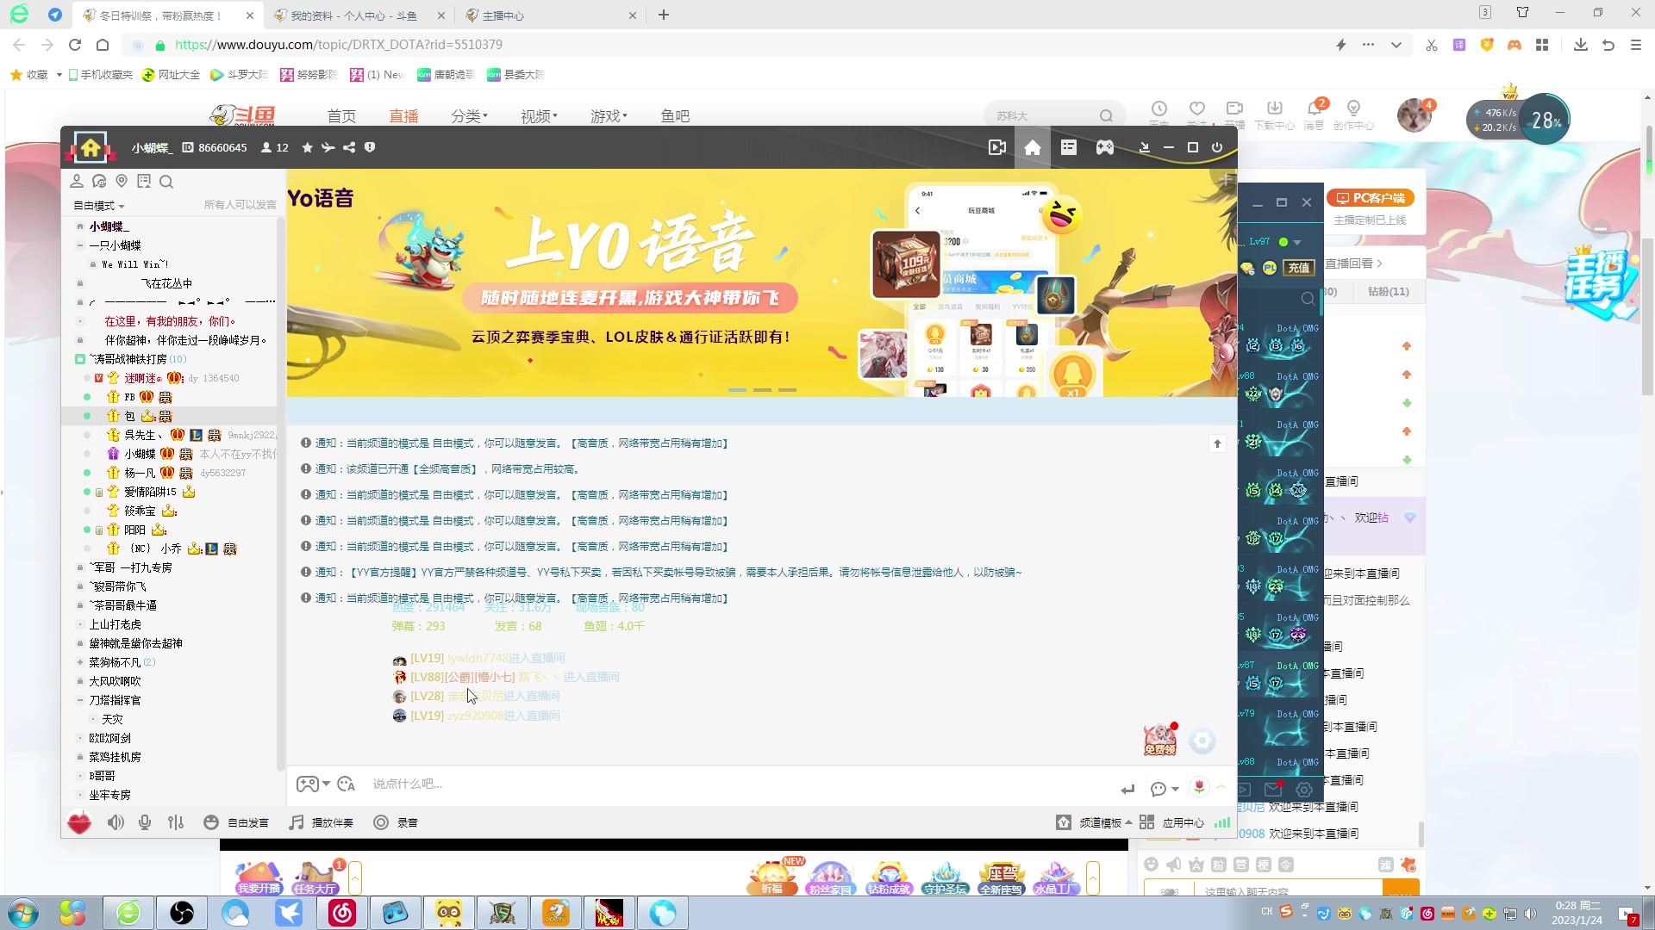Open the game emoji dropdown arrow in chat bar
The image size is (1655, 930).
[x=326, y=784]
